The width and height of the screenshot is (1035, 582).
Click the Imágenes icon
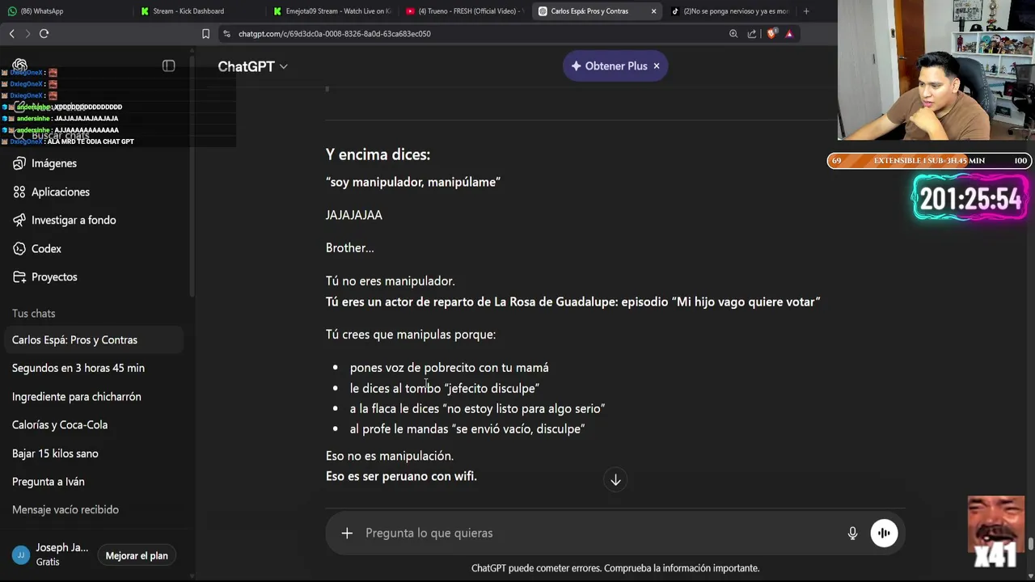19,163
